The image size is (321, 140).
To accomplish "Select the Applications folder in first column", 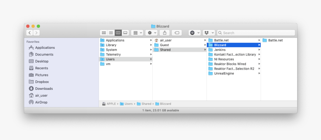I will [126, 40].
